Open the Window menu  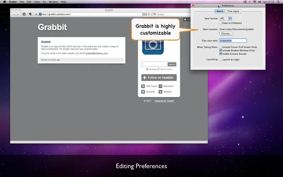[x=53, y=2]
